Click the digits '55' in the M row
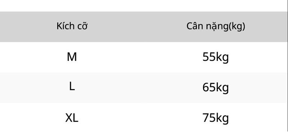 (209, 57)
